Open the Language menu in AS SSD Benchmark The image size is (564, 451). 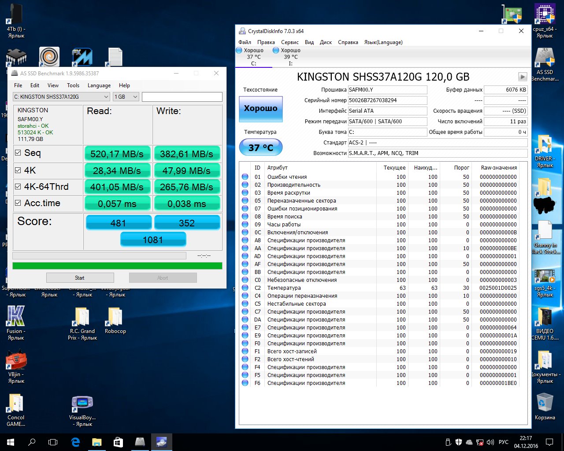point(99,85)
